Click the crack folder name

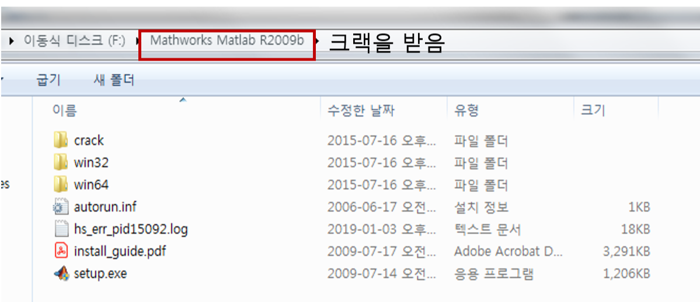[x=89, y=141]
